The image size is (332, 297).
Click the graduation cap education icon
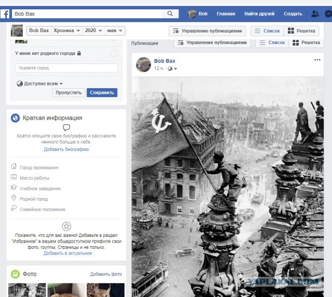[14, 187]
